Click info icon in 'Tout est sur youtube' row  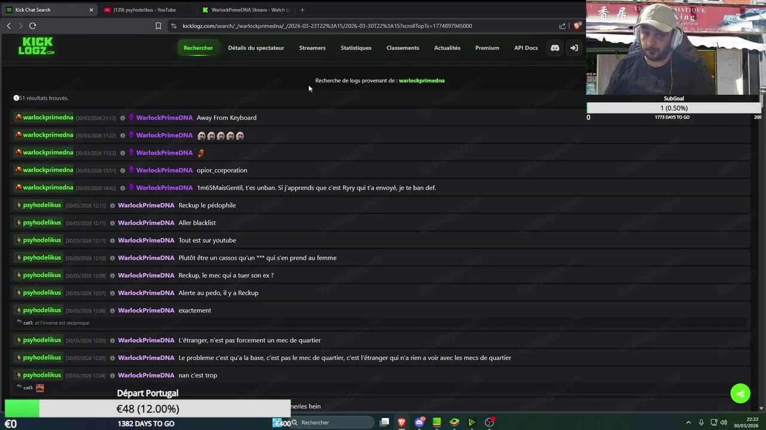point(112,241)
